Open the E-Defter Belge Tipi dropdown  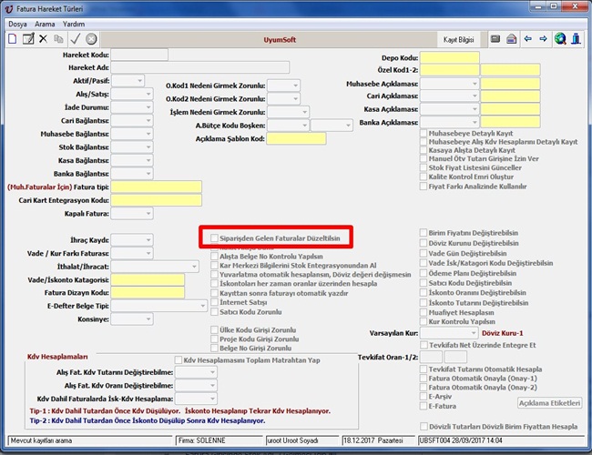click(203, 306)
